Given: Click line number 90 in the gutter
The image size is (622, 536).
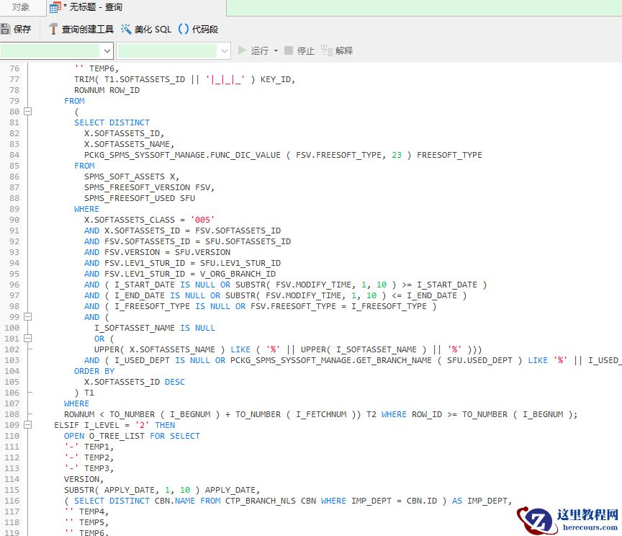Looking at the screenshot, I should pyautogui.click(x=14, y=220).
